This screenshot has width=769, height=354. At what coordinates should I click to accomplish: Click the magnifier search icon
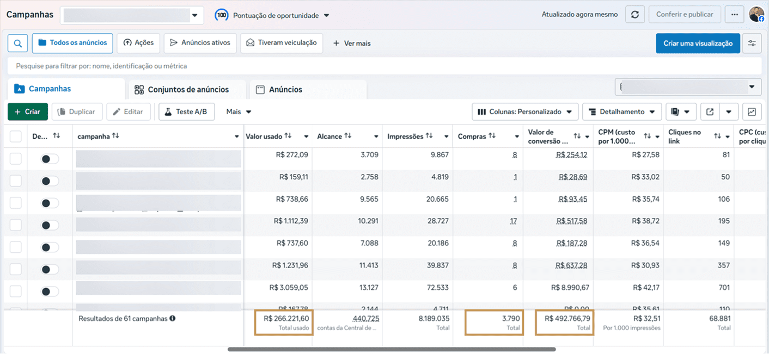tap(18, 43)
